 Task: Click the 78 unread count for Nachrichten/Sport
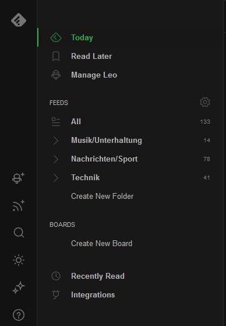pyautogui.click(x=207, y=159)
